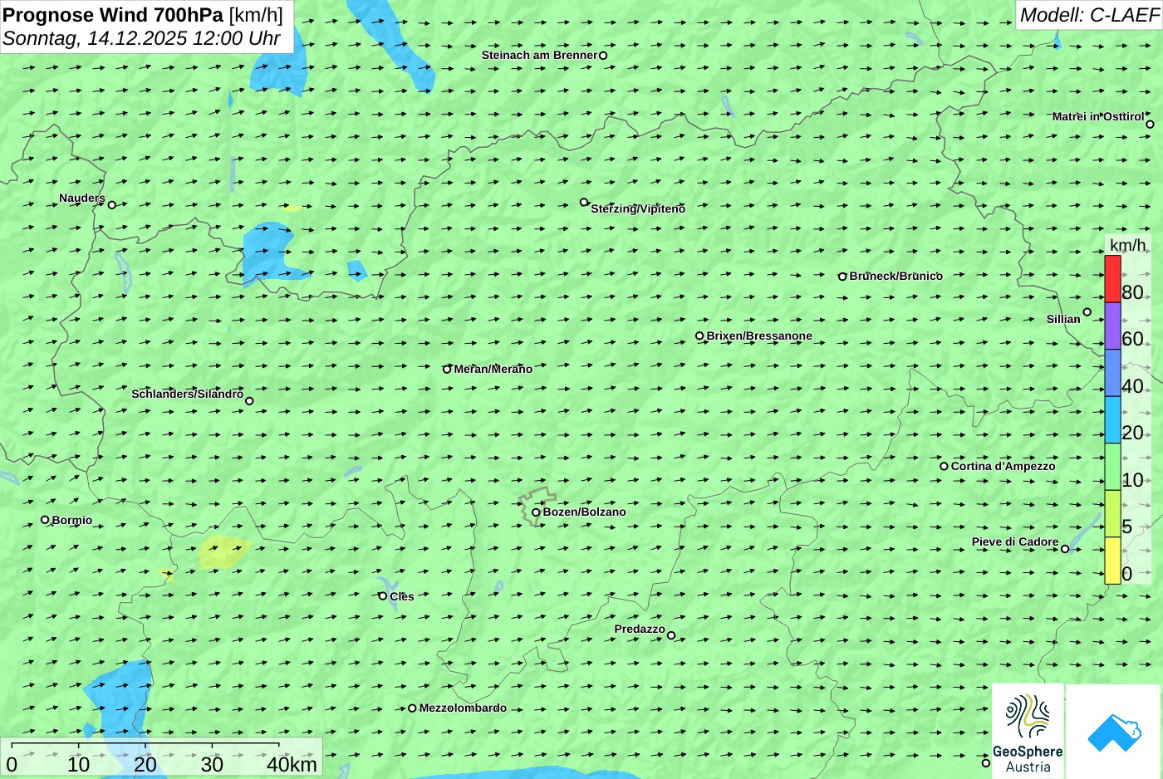Select the Brixen/Bressanone location marker
This screenshot has width=1163, height=779.
pos(699,336)
